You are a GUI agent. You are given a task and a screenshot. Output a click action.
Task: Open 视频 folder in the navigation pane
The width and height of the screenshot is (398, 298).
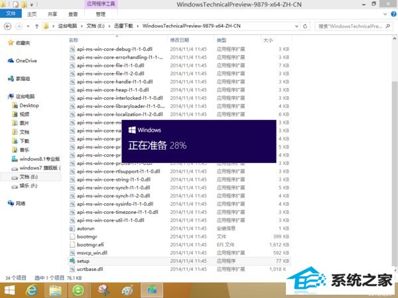(x=25, y=115)
